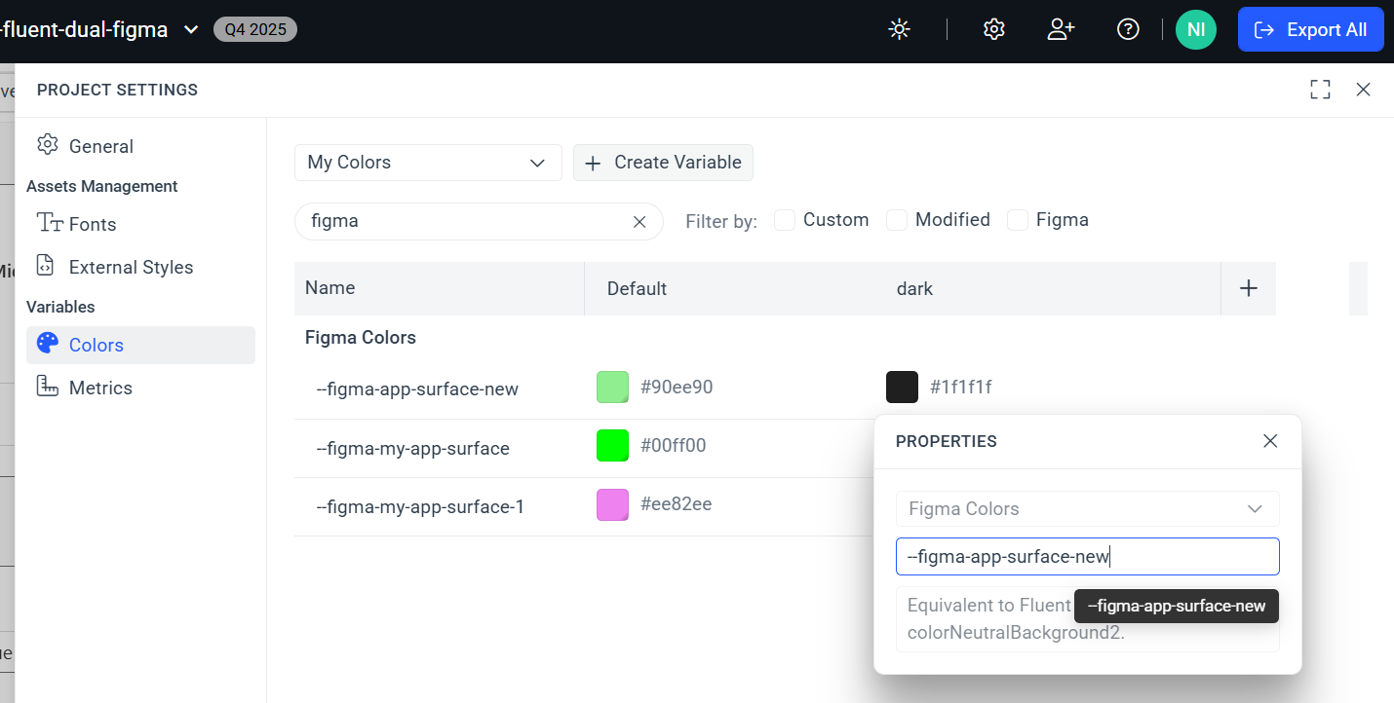Screen dimensions: 1394x703
Task: Click the bright green #00ff00 swatch
Action: (612, 446)
